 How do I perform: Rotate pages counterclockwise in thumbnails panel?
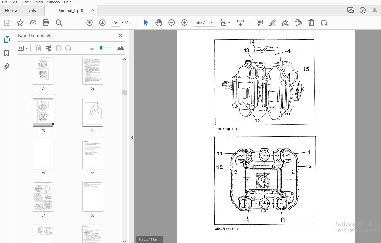point(58,48)
